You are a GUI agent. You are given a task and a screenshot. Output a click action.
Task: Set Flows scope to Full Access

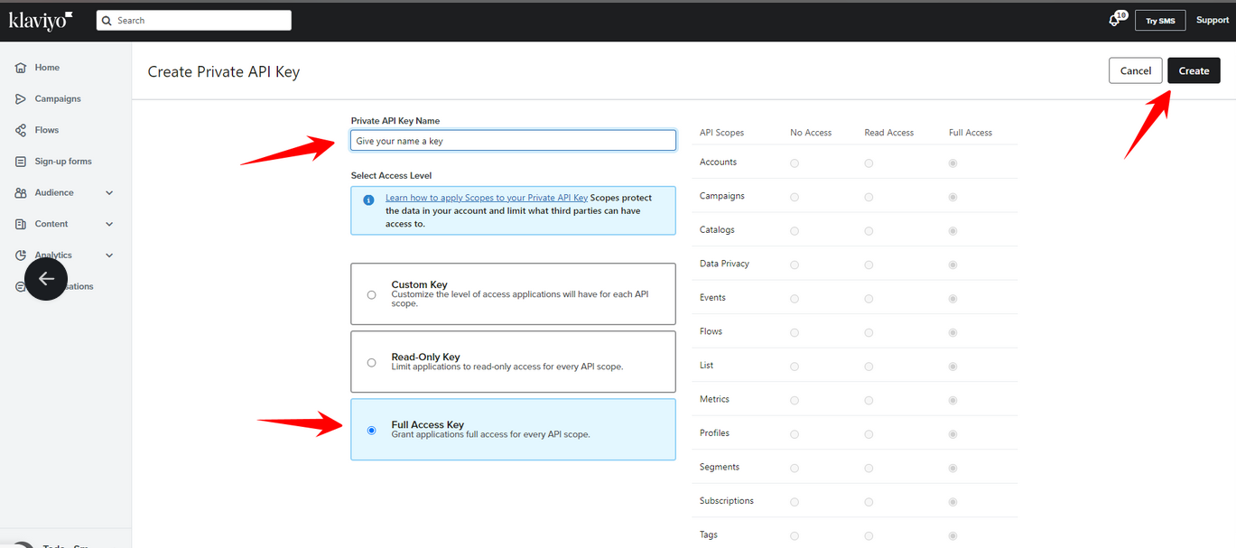point(953,332)
